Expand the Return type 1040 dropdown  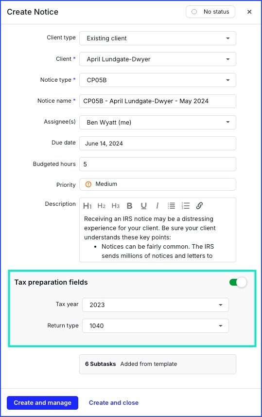(156, 326)
